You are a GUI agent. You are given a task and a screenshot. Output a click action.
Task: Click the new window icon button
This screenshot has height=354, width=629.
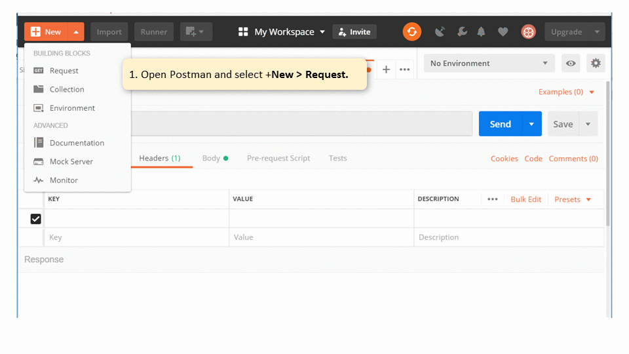click(196, 31)
